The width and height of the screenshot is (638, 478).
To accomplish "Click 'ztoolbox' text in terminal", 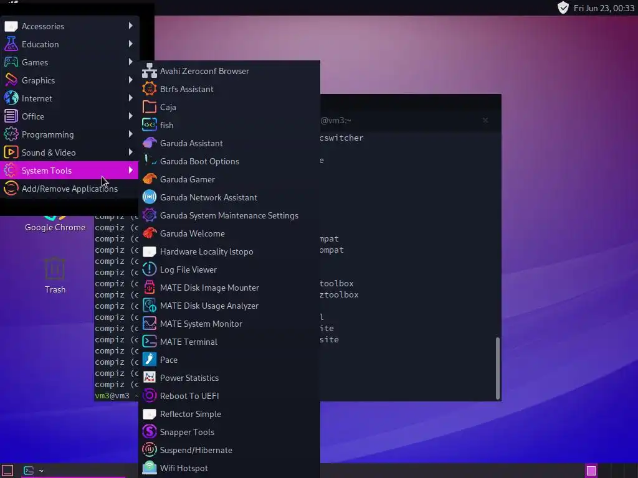I will tap(339, 294).
